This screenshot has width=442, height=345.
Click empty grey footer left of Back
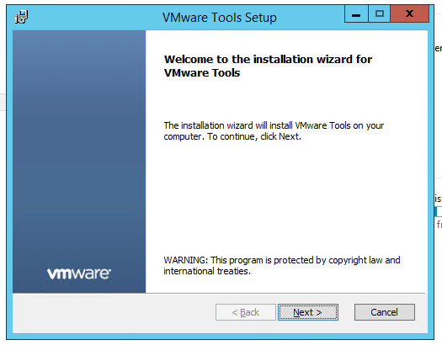(x=113, y=313)
